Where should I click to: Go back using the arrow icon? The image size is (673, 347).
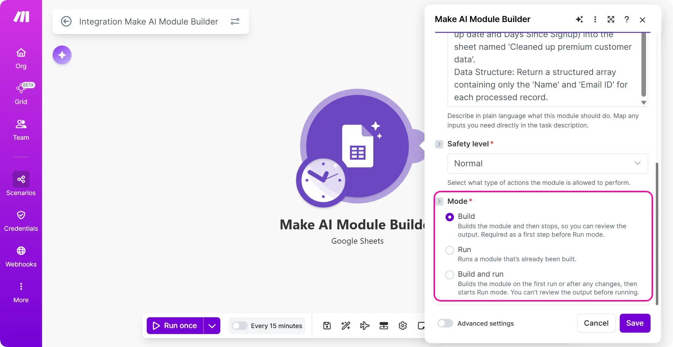coord(66,21)
